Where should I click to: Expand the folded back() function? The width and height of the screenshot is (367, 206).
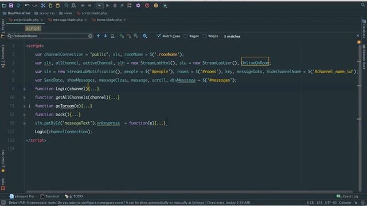pos(24,115)
